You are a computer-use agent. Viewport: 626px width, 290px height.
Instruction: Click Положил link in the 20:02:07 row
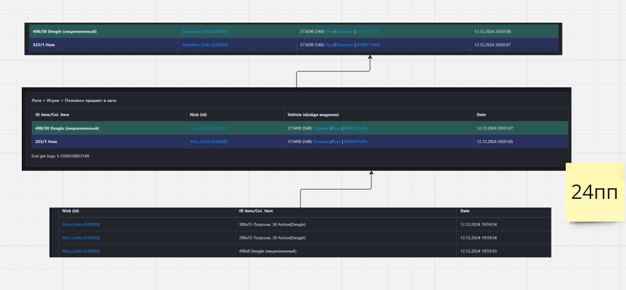click(x=344, y=45)
